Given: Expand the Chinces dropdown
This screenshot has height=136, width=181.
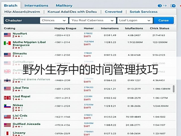Looking at the screenshot, I should pos(54,20).
